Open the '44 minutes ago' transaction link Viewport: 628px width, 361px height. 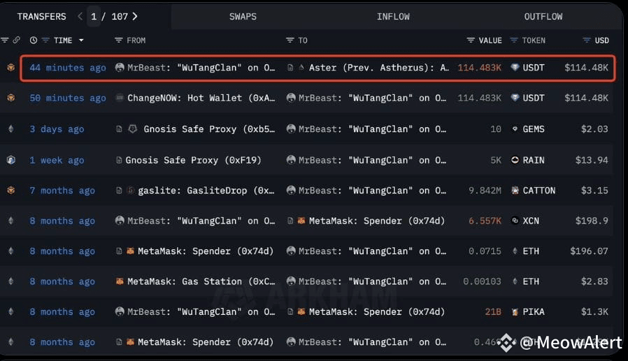[68, 68]
